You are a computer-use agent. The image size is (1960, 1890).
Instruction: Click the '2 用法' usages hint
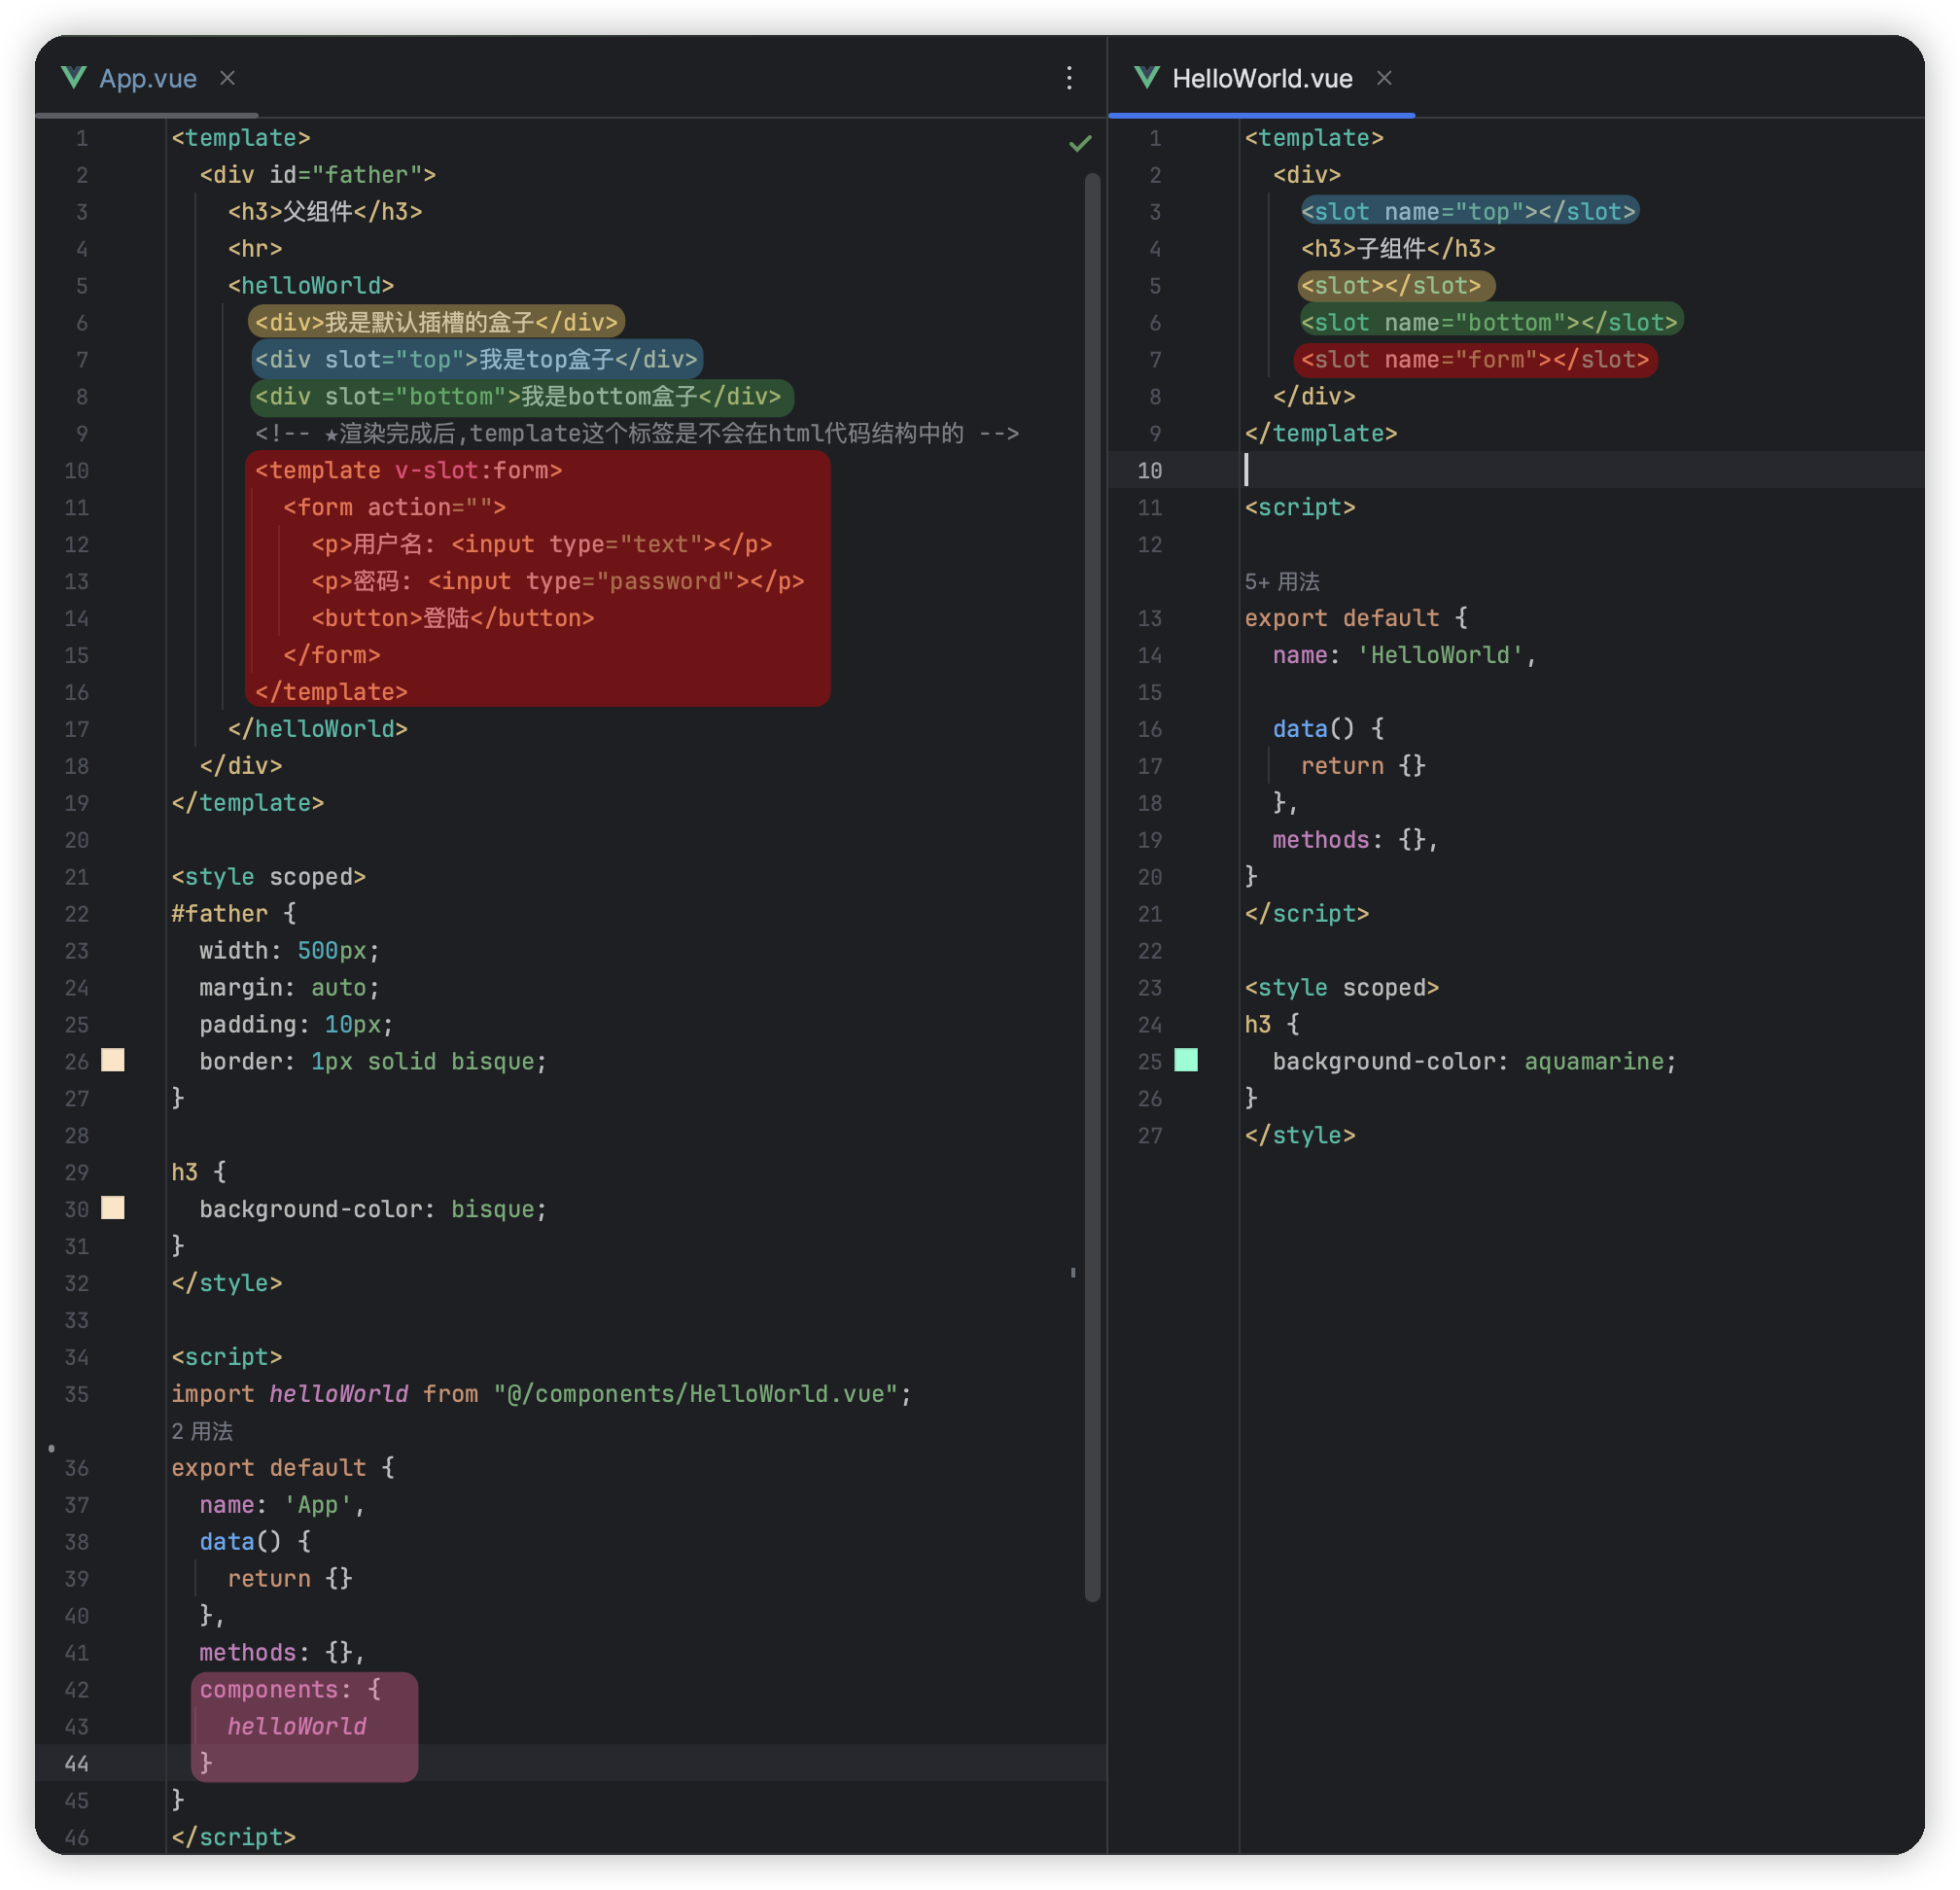202,1431
